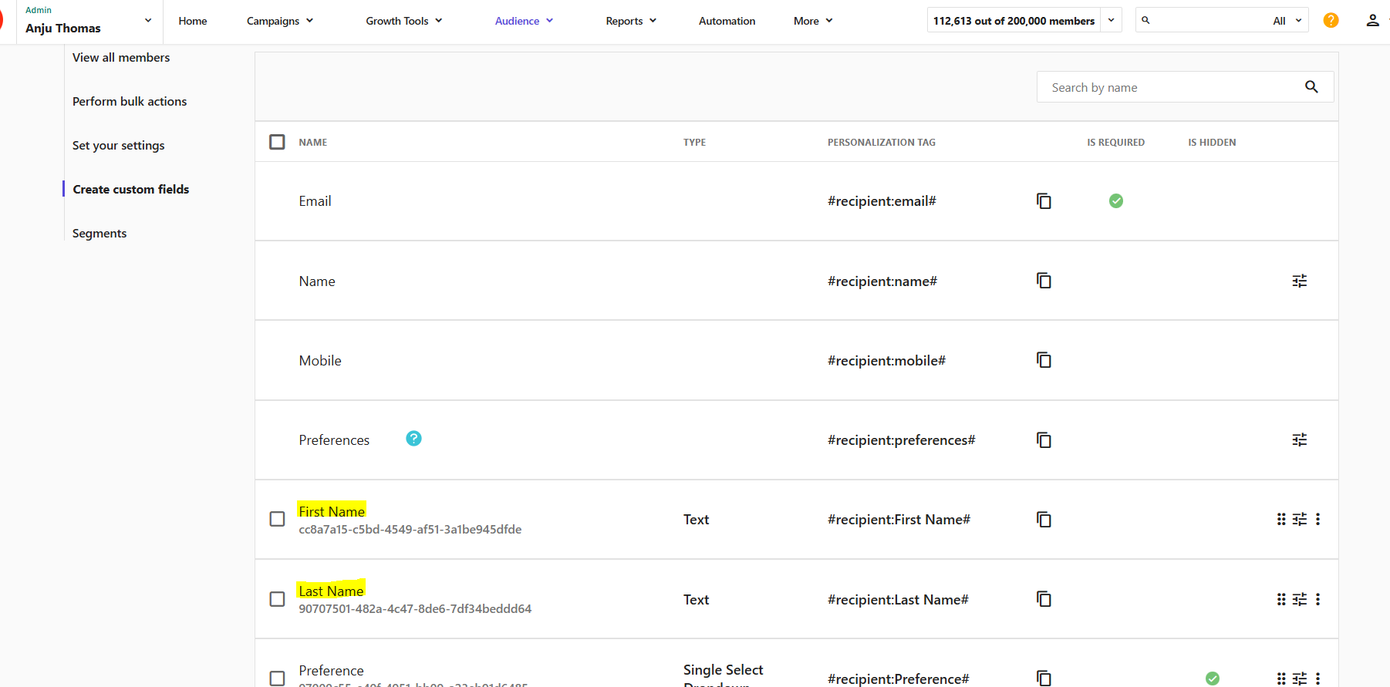Open Segments in the sidebar
The height and width of the screenshot is (687, 1390).
(100, 233)
